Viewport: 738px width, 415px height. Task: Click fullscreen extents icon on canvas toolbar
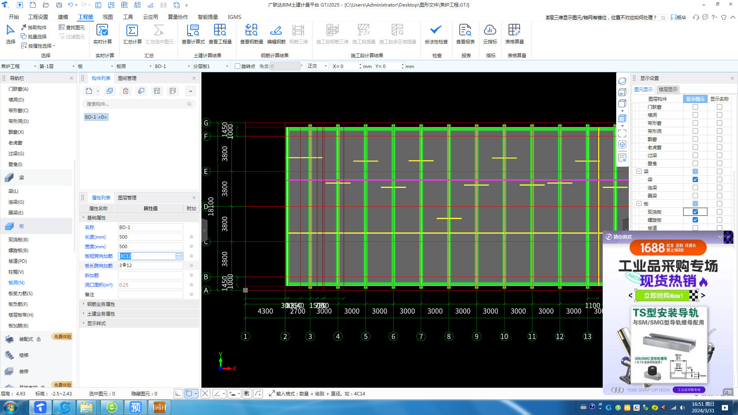click(x=622, y=133)
